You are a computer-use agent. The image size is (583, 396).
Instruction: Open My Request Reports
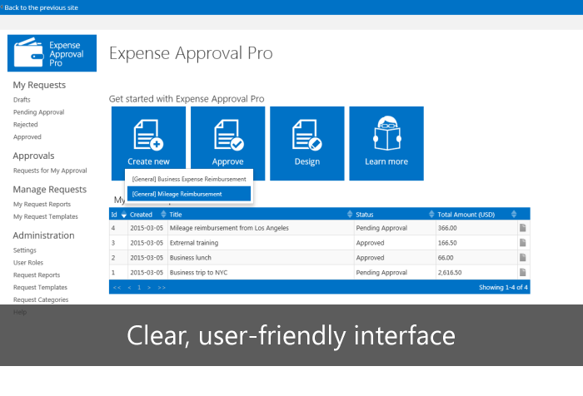[x=42, y=204]
